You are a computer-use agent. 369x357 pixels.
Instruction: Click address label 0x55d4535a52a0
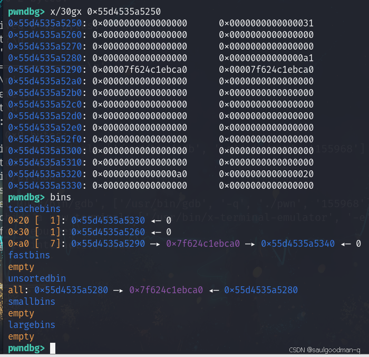pos(45,81)
